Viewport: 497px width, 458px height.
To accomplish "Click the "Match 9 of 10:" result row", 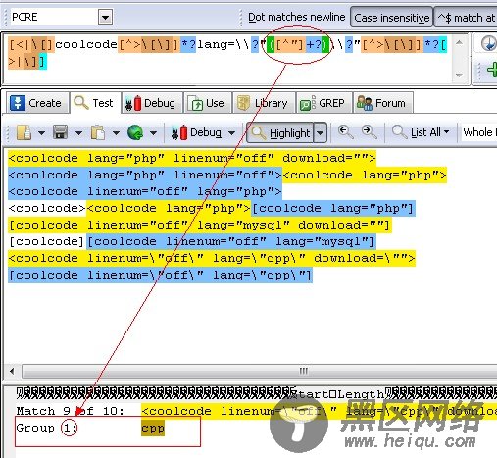I will pos(257,411).
